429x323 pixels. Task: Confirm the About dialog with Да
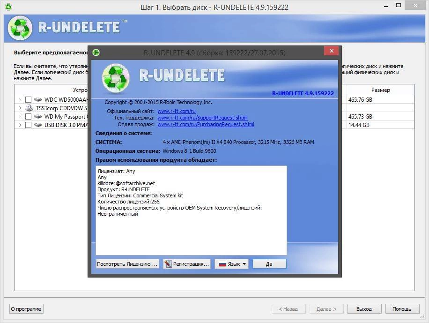click(x=269, y=264)
